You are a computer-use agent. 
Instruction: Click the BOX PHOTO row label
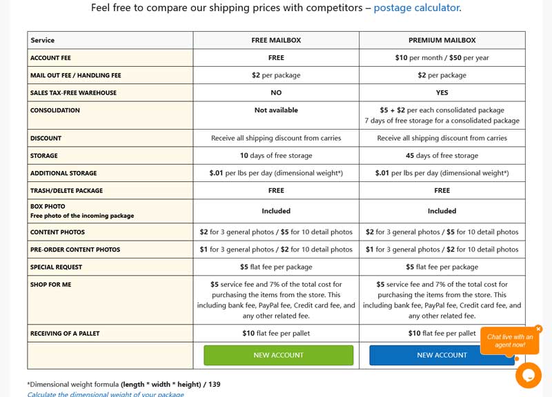tap(48, 206)
